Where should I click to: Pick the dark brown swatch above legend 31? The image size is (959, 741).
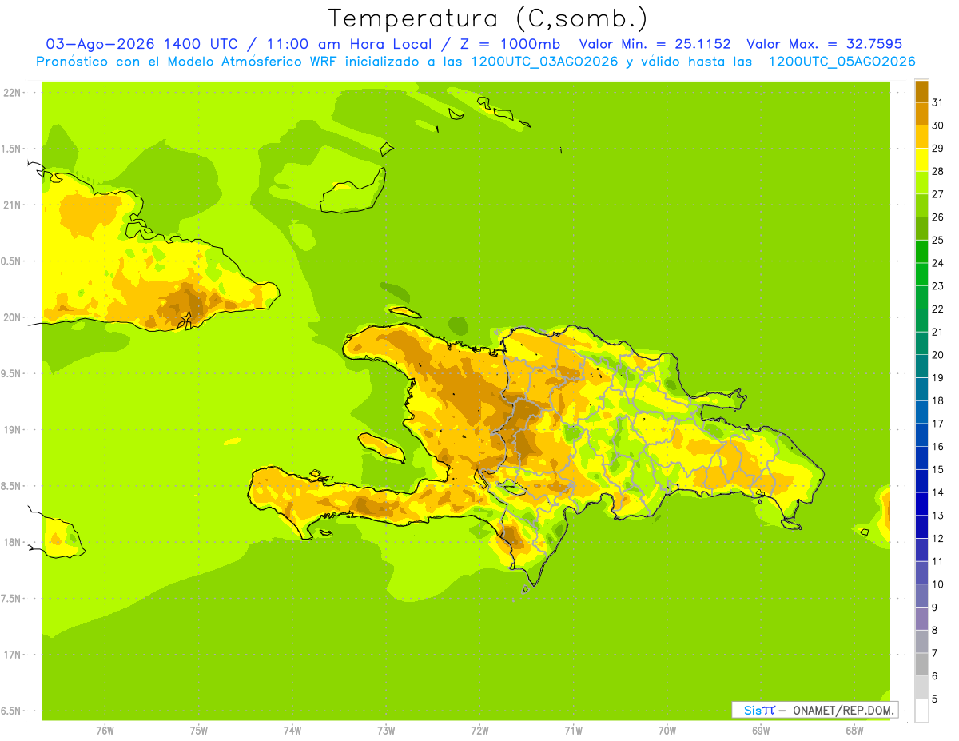pyautogui.click(x=921, y=91)
